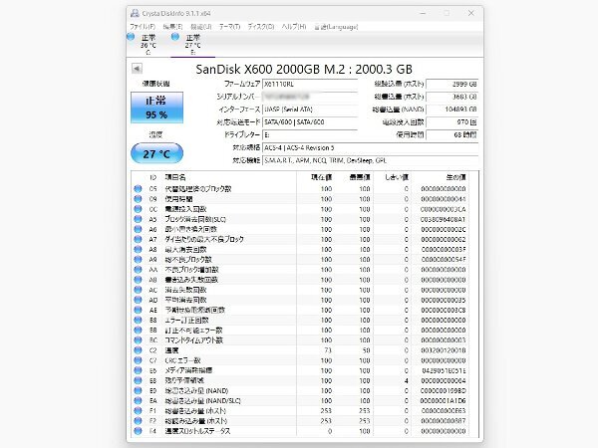Click status icon of row B8 エラー訂正回数
This screenshot has height=448, width=598.
pyautogui.click(x=138, y=320)
